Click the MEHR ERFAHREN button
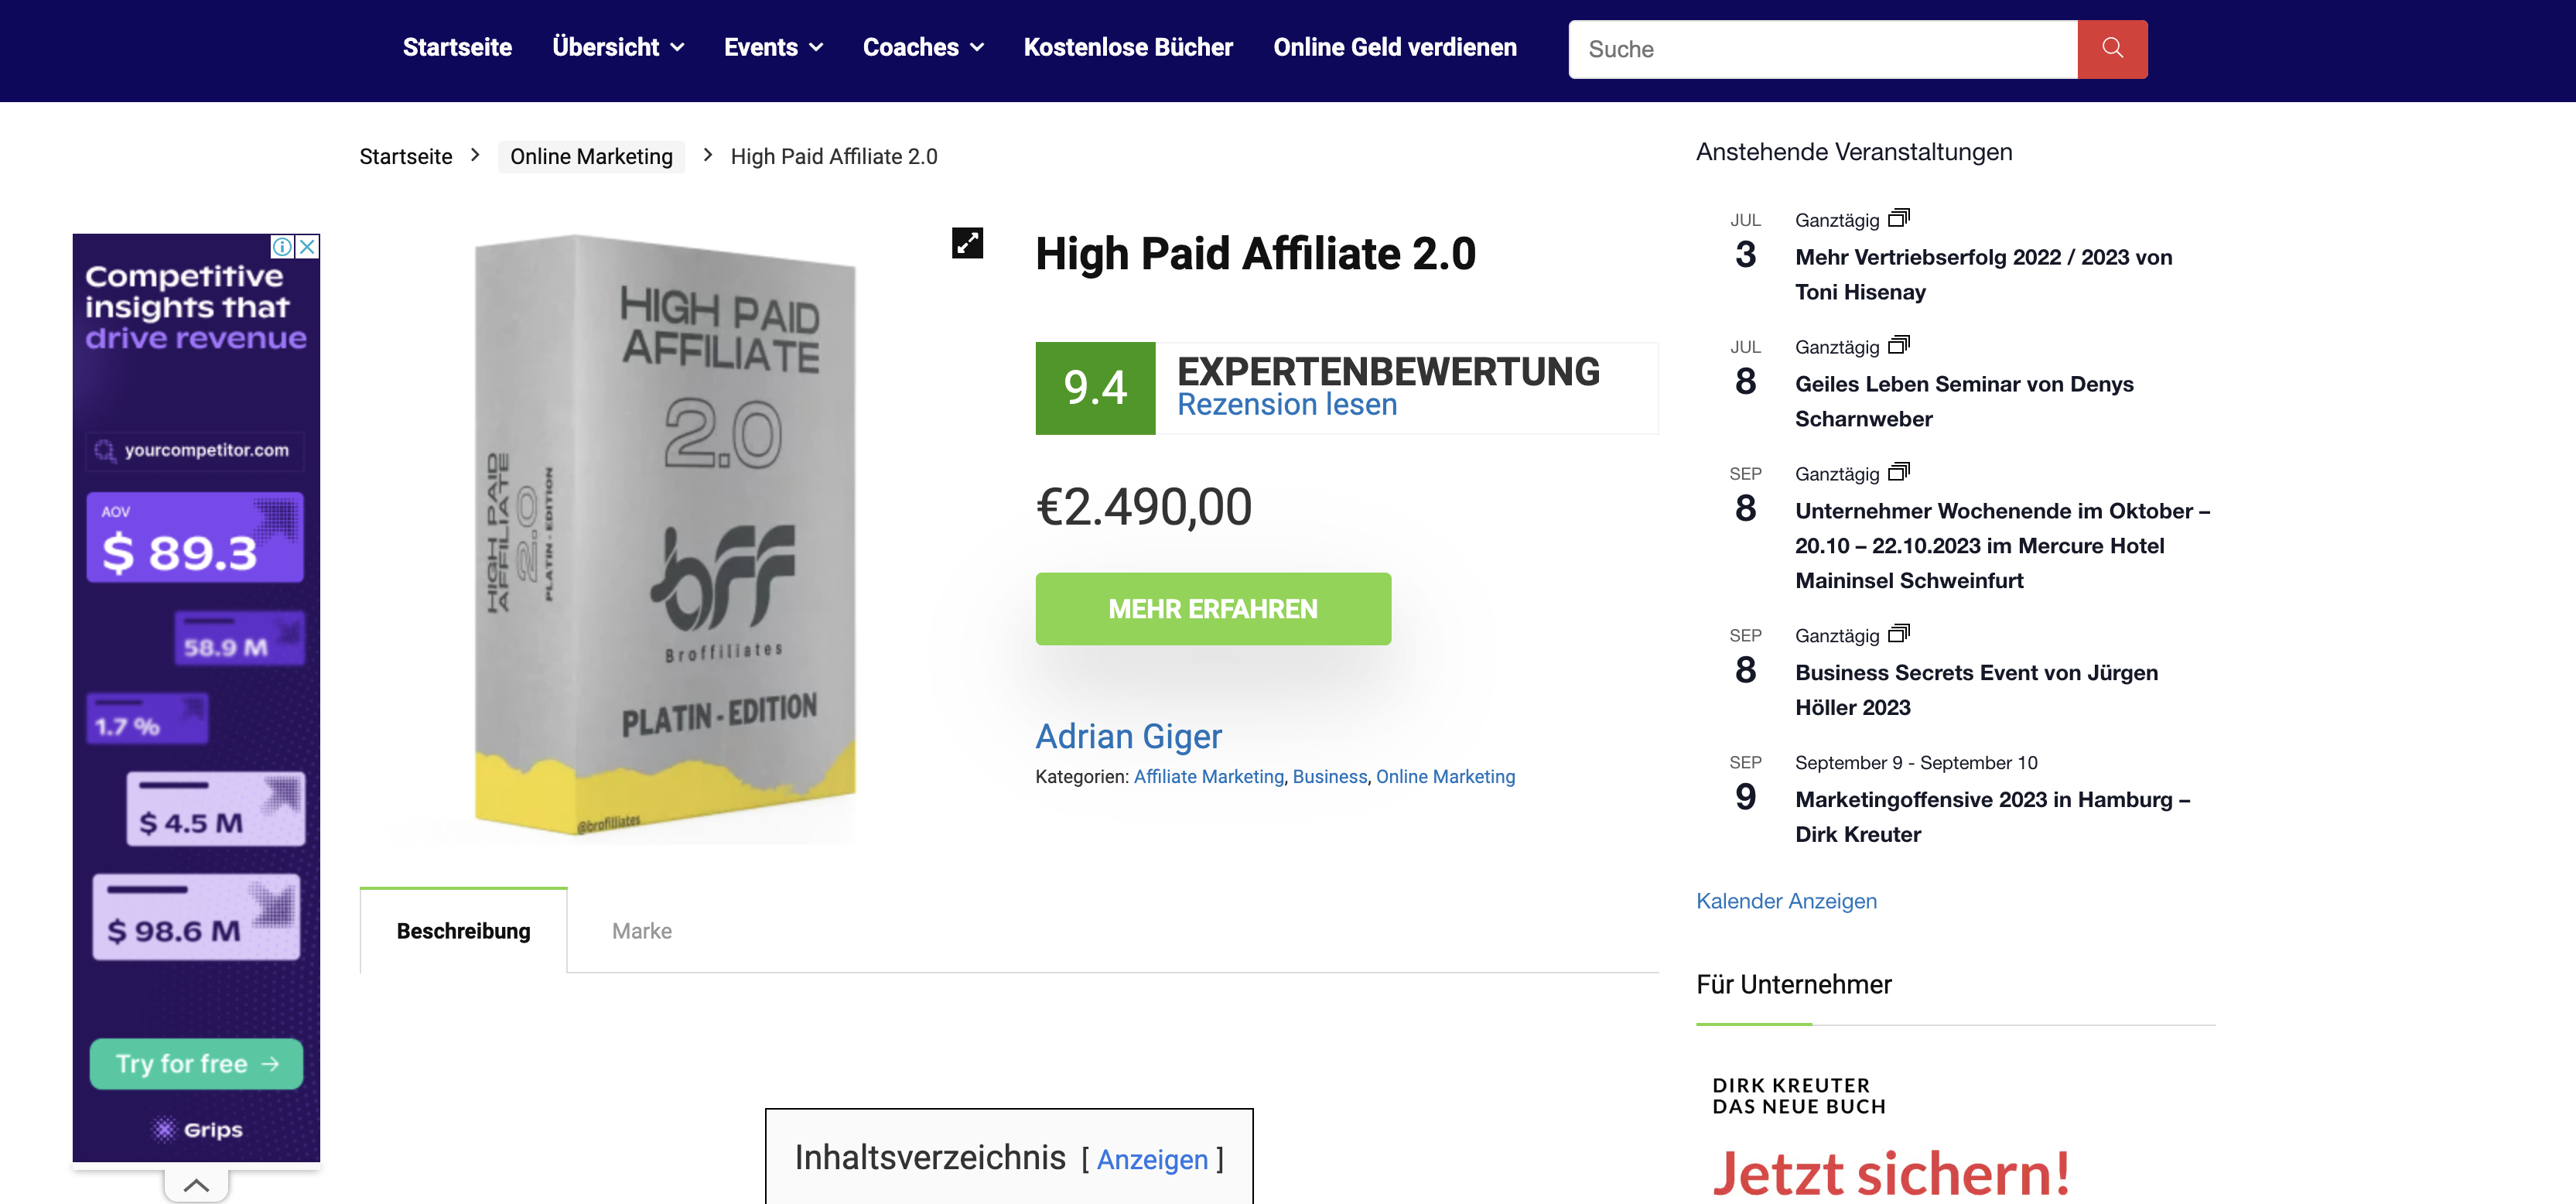This screenshot has width=2576, height=1204. tap(1212, 608)
